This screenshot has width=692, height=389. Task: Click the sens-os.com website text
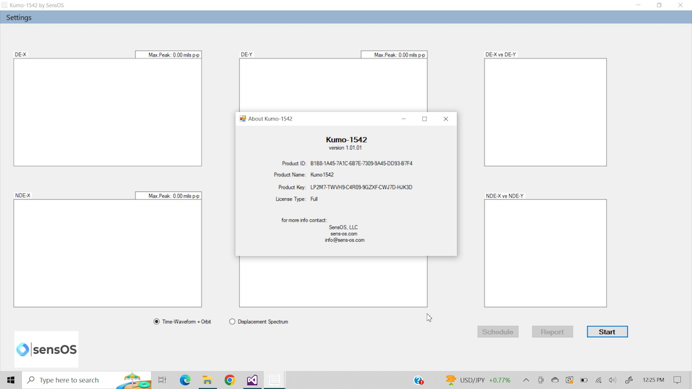[344, 234]
